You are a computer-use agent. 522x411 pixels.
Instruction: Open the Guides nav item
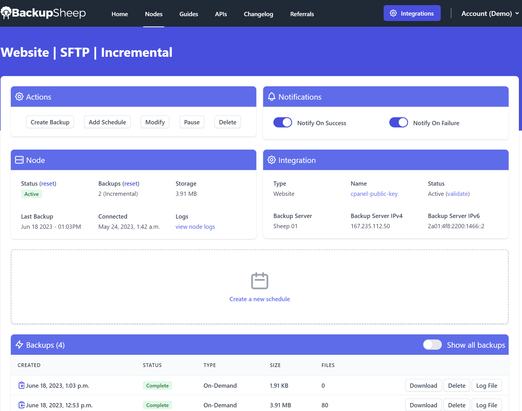coord(189,14)
